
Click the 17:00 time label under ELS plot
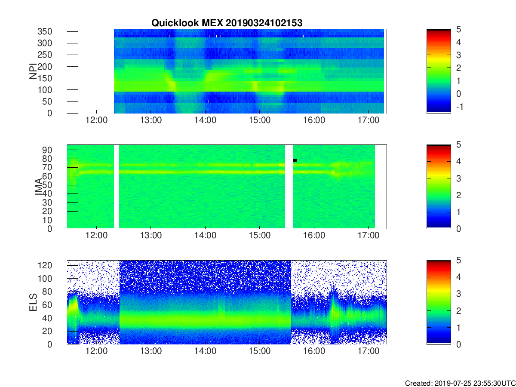coord(369,351)
